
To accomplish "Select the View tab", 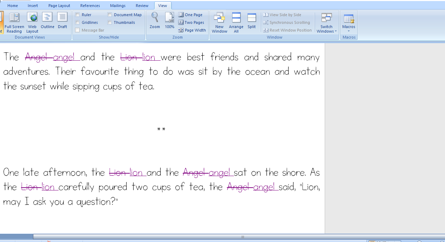I will coord(163,6).
